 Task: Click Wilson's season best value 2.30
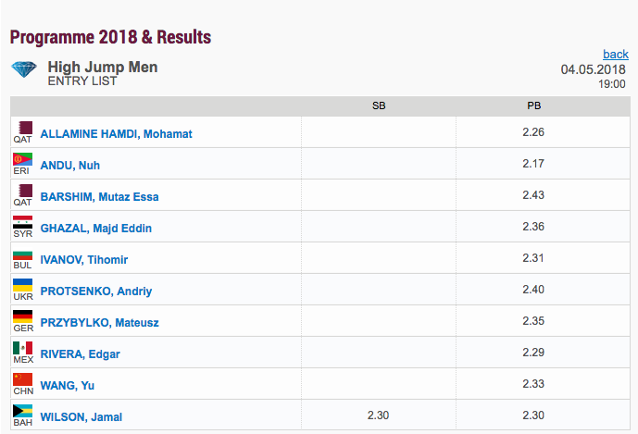379,415
